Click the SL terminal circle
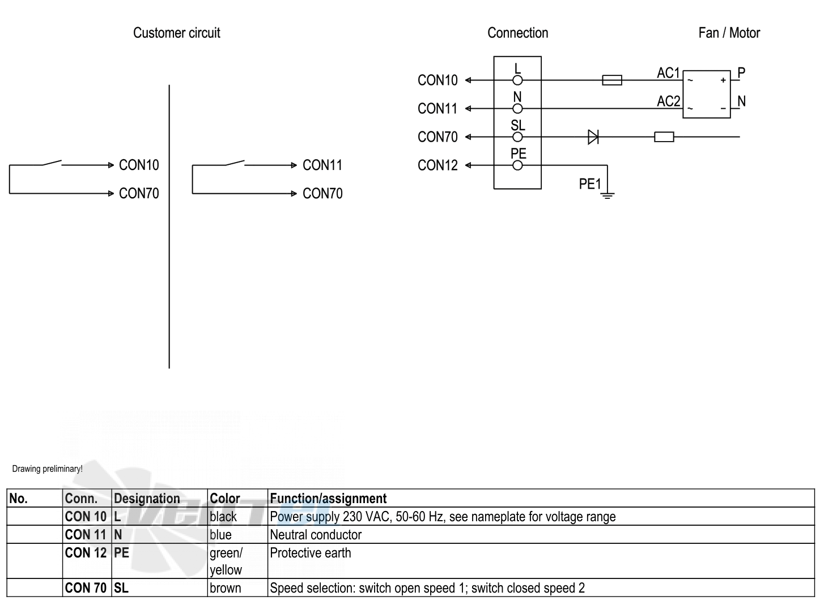The width and height of the screenshot is (824, 613). [x=517, y=137]
